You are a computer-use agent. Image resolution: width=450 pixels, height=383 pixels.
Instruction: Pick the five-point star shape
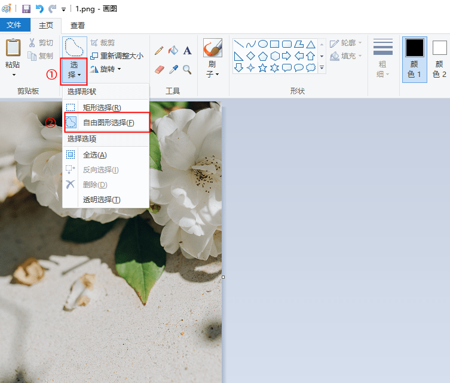262,67
